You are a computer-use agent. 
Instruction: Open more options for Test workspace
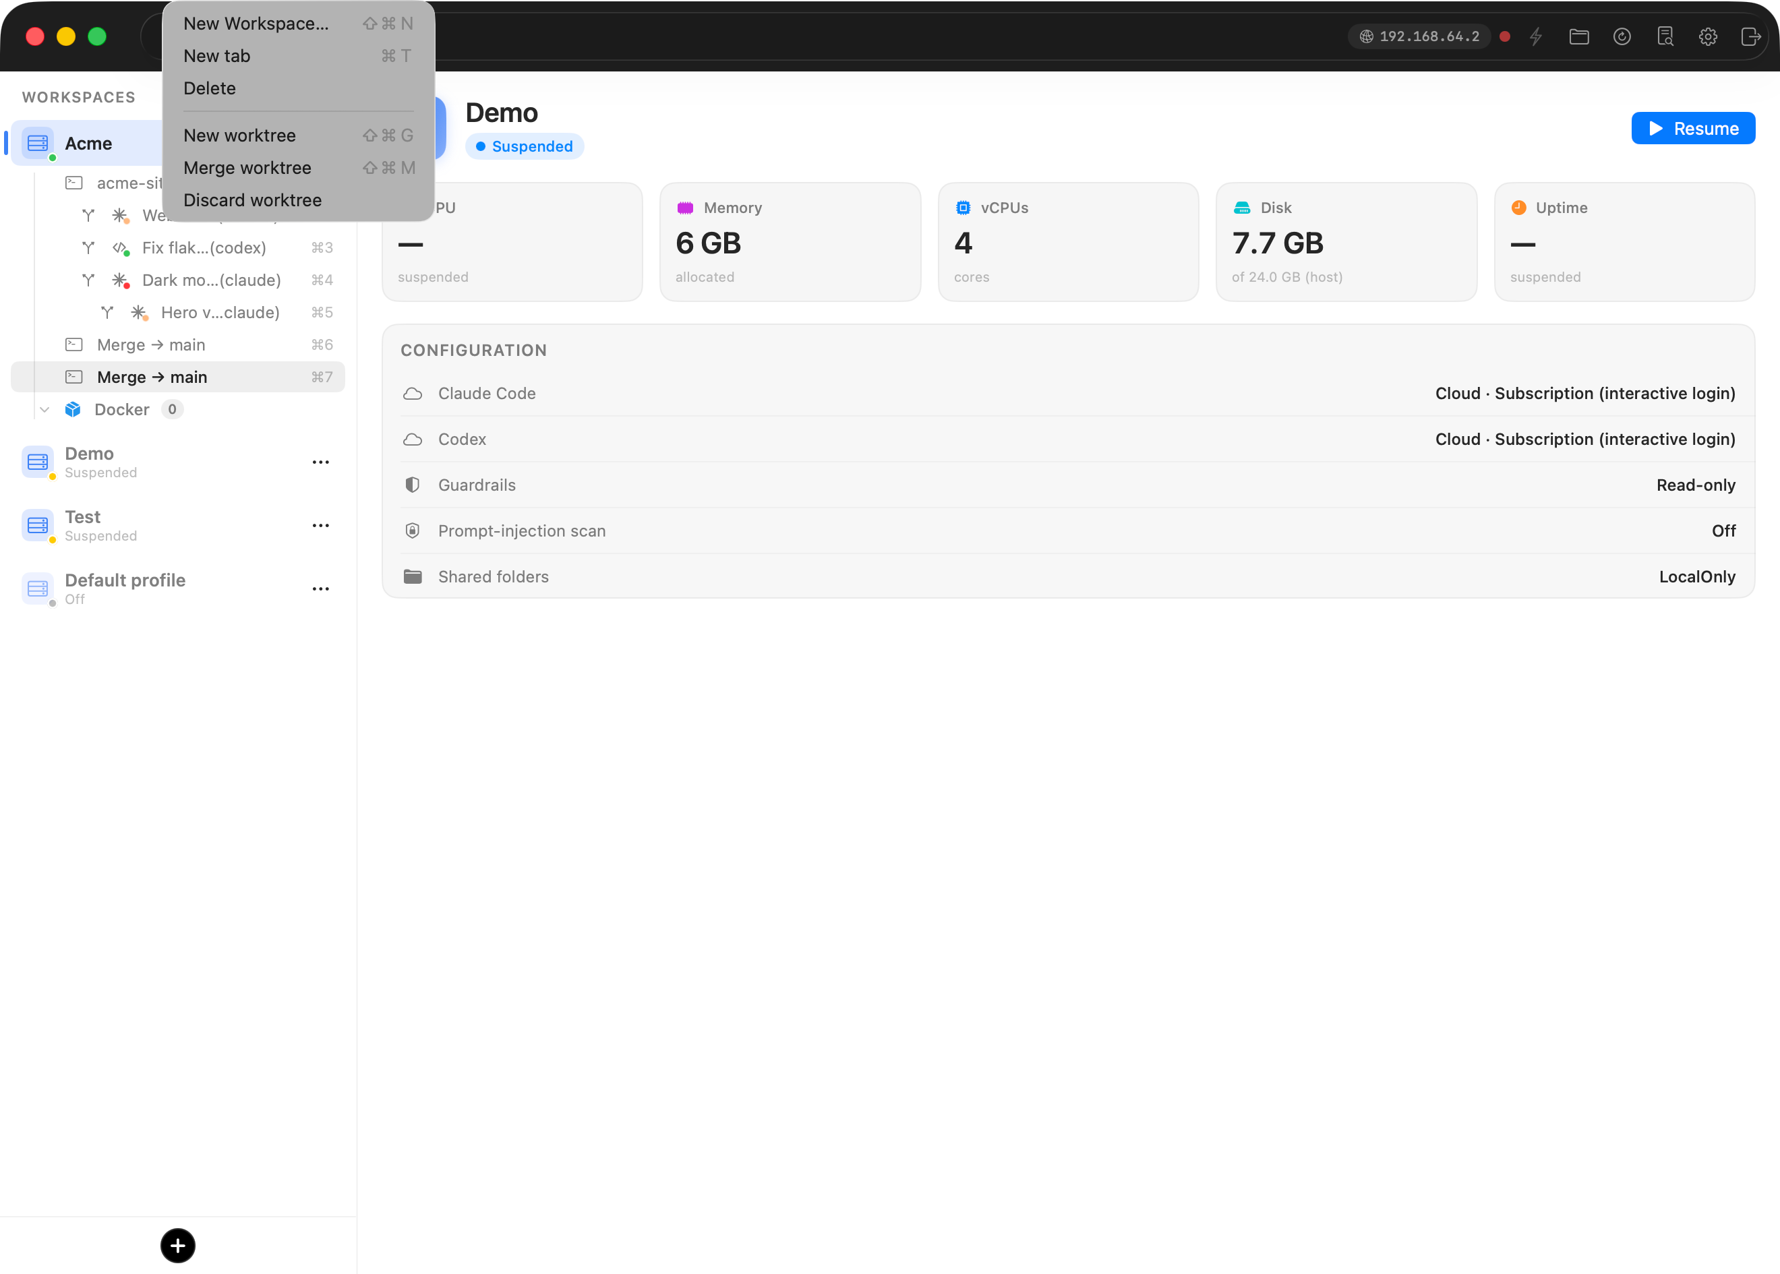pos(320,526)
